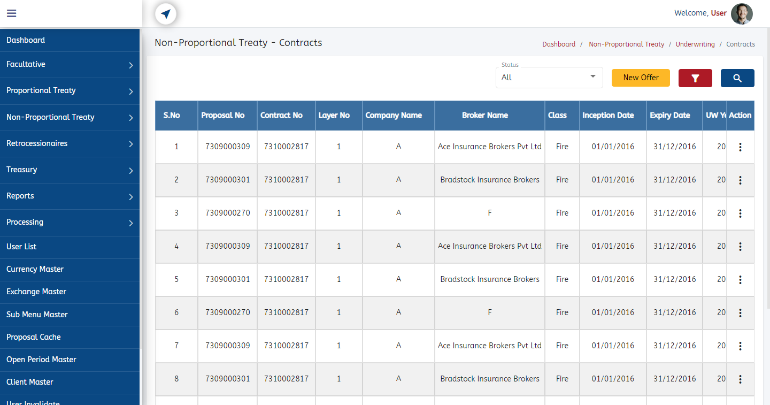Click the New Offer button

point(641,78)
